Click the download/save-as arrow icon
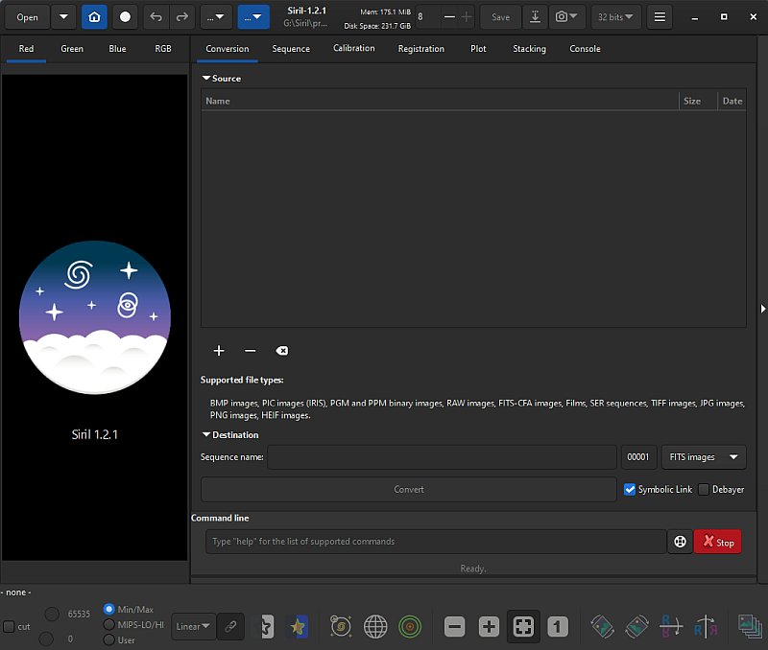Screen dimensions: 768x650 (x=535, y=17)
